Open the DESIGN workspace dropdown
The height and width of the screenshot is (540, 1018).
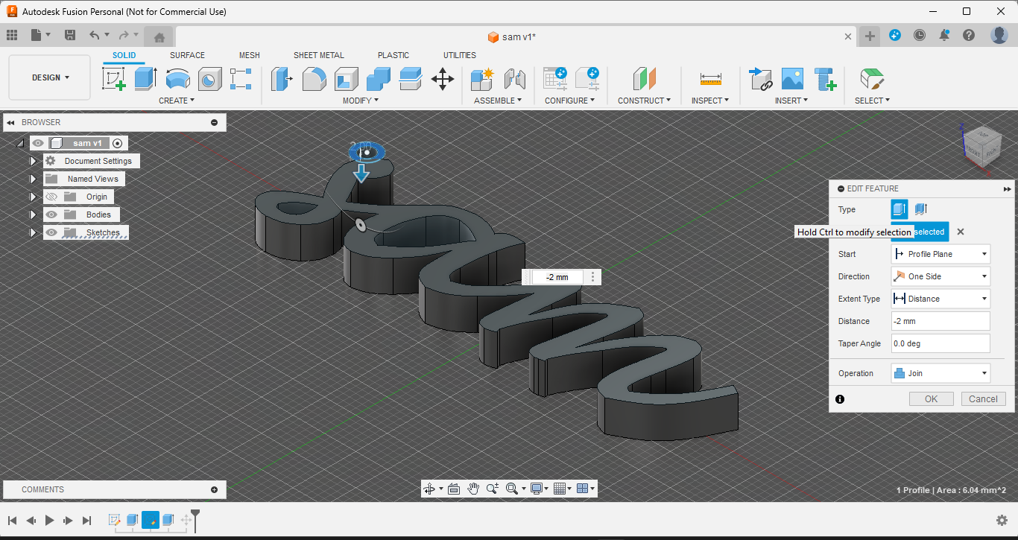50,77
